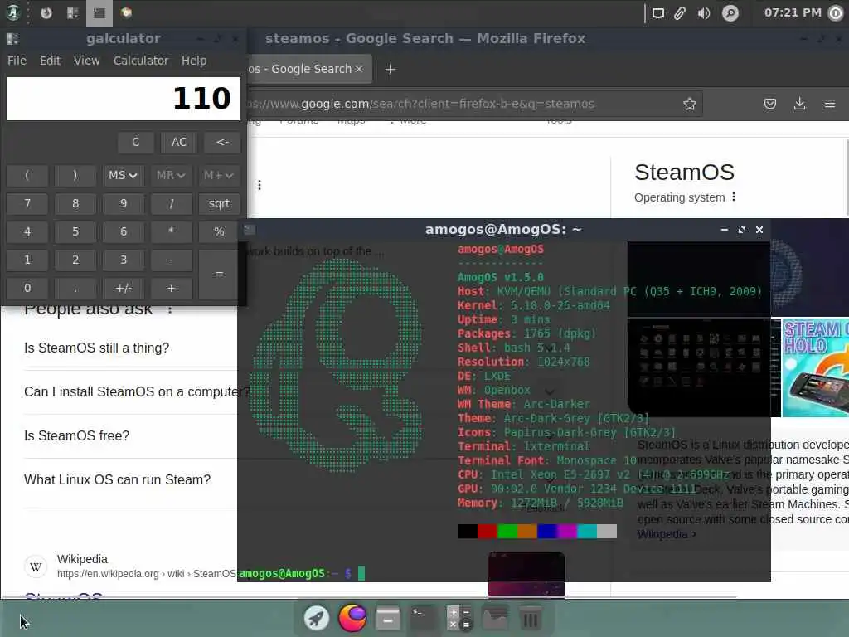
Task: Select the highlighted terminal taskbar entry in the top panel
Action: (99, 12)
